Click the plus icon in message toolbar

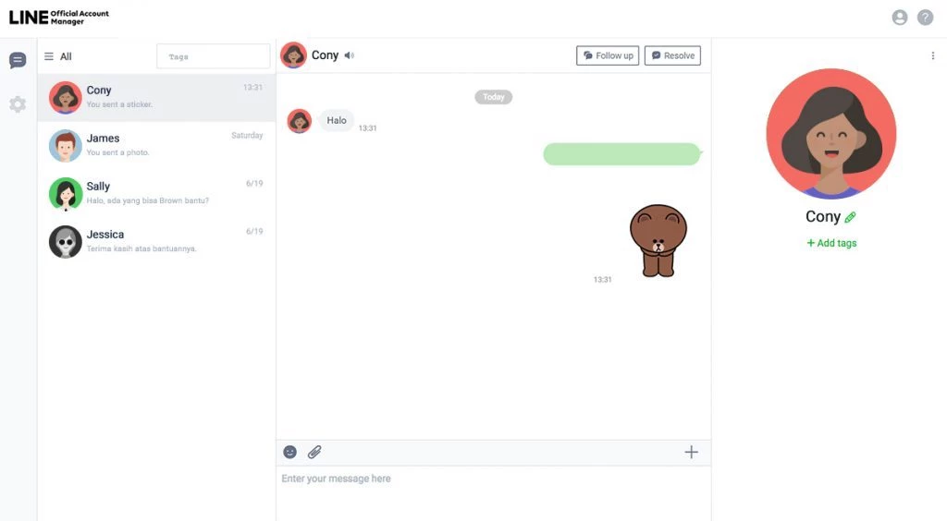click(691, 452)
